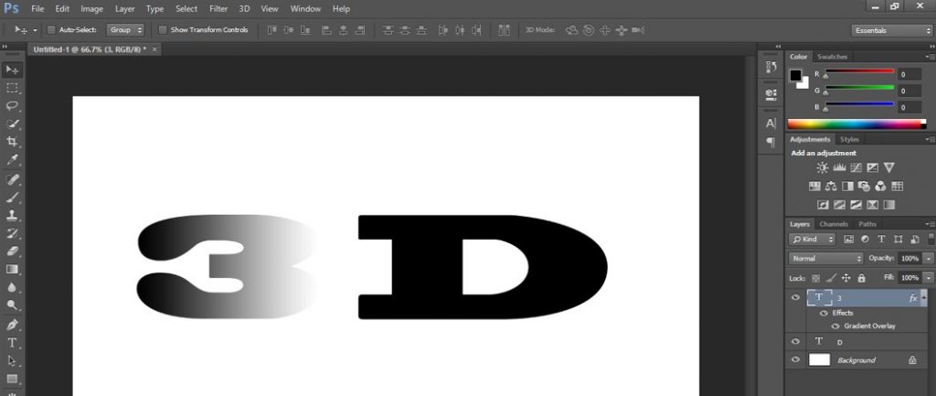Switch to the Styles tab

click(x=849, y=139)
